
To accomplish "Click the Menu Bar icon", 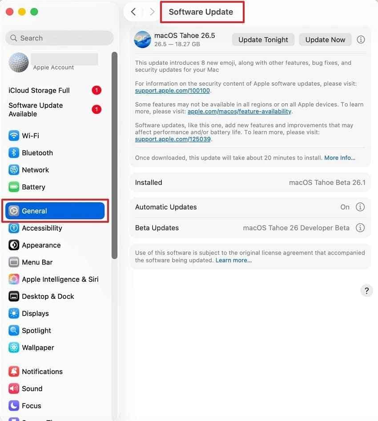I will tap(14, 262).
